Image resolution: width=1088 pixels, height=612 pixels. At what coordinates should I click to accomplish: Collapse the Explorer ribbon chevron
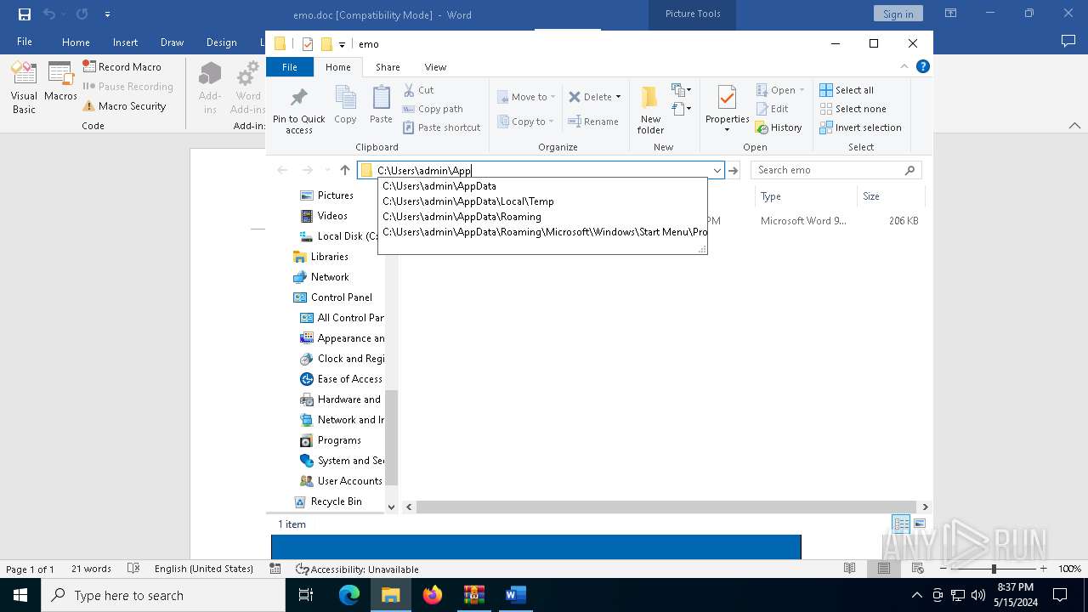(904, 66)
